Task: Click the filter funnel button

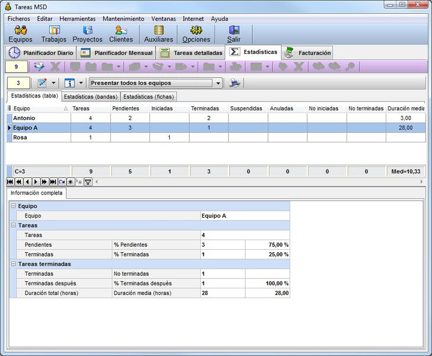Action: [x=88, y=182]
